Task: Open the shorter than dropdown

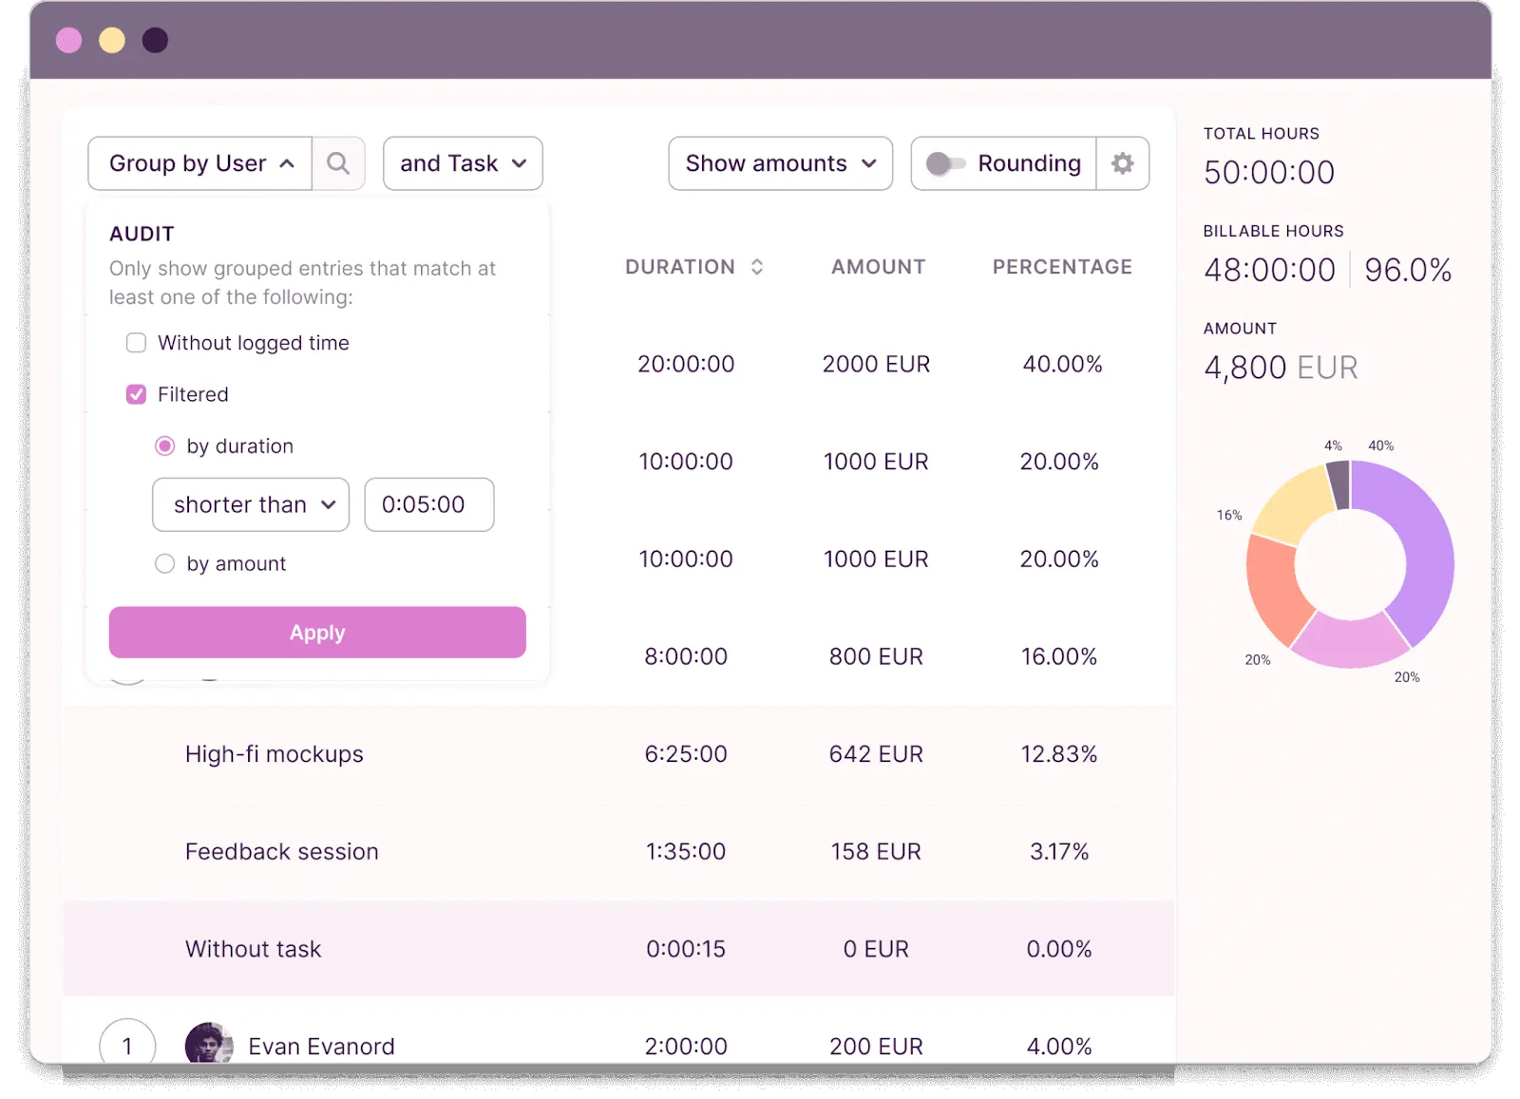Action: (x=251, y=504)
